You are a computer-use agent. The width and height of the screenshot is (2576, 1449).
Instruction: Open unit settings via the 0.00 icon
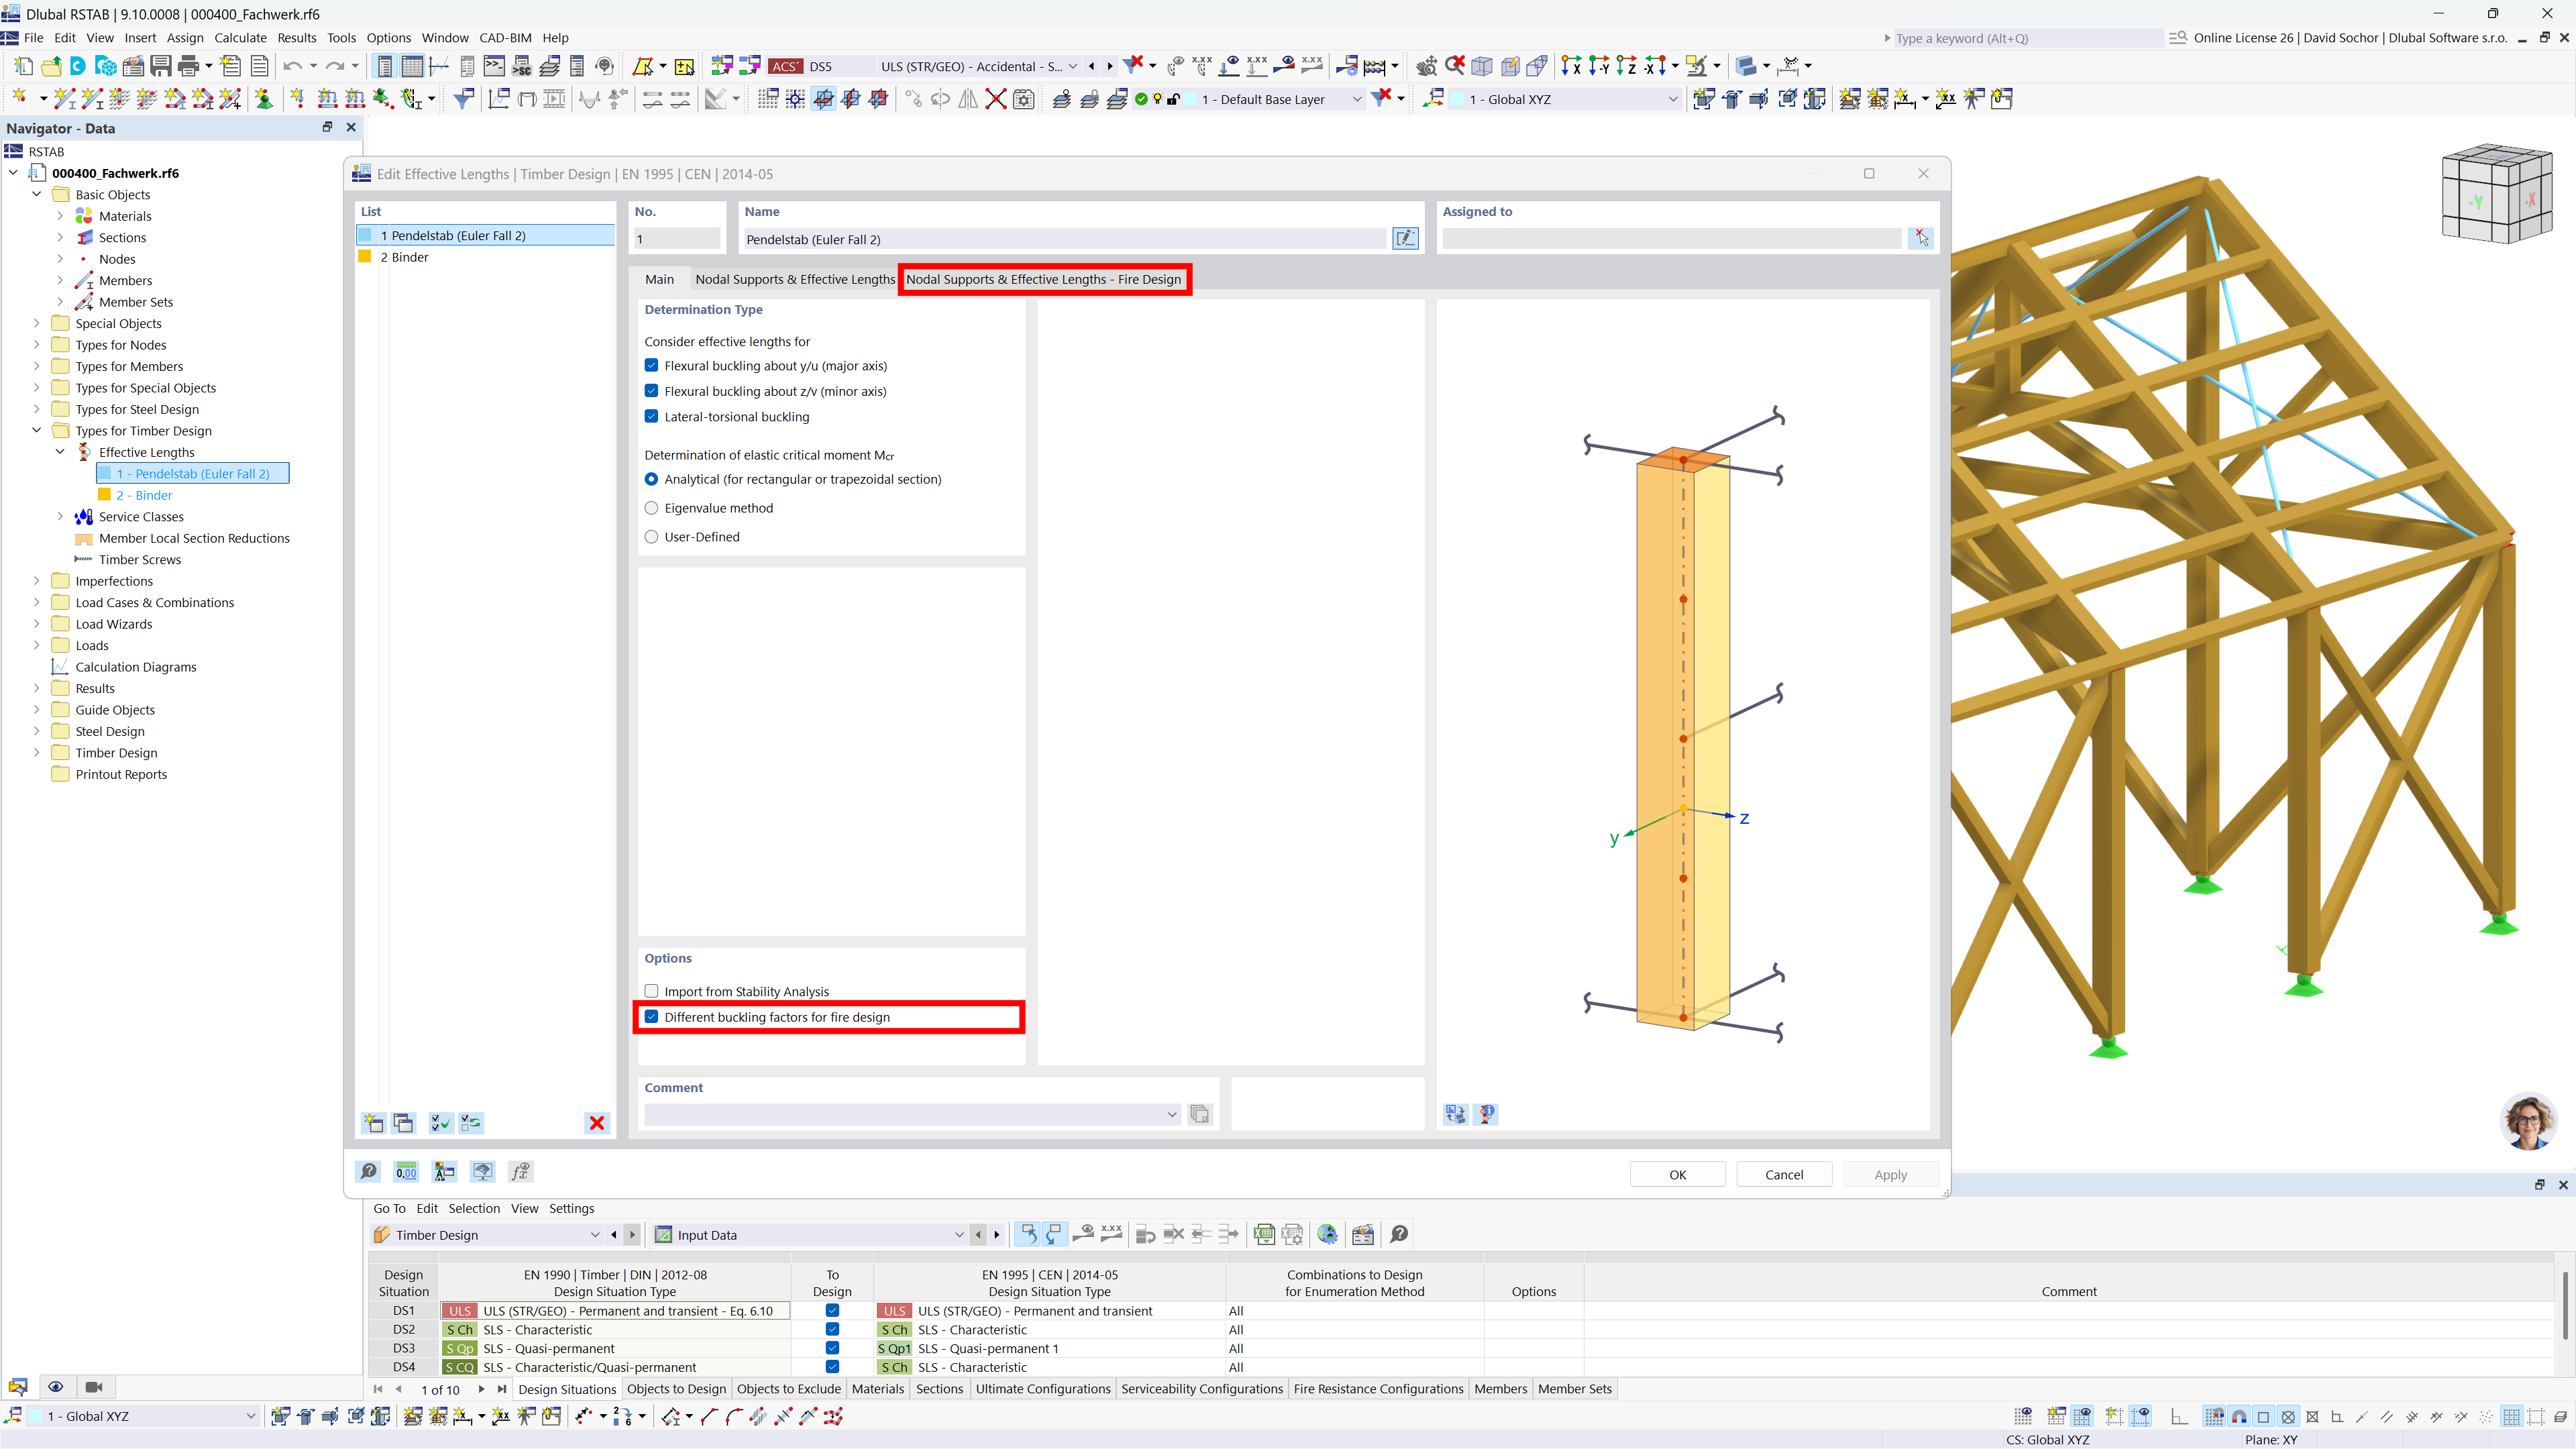click(406, 1171)
